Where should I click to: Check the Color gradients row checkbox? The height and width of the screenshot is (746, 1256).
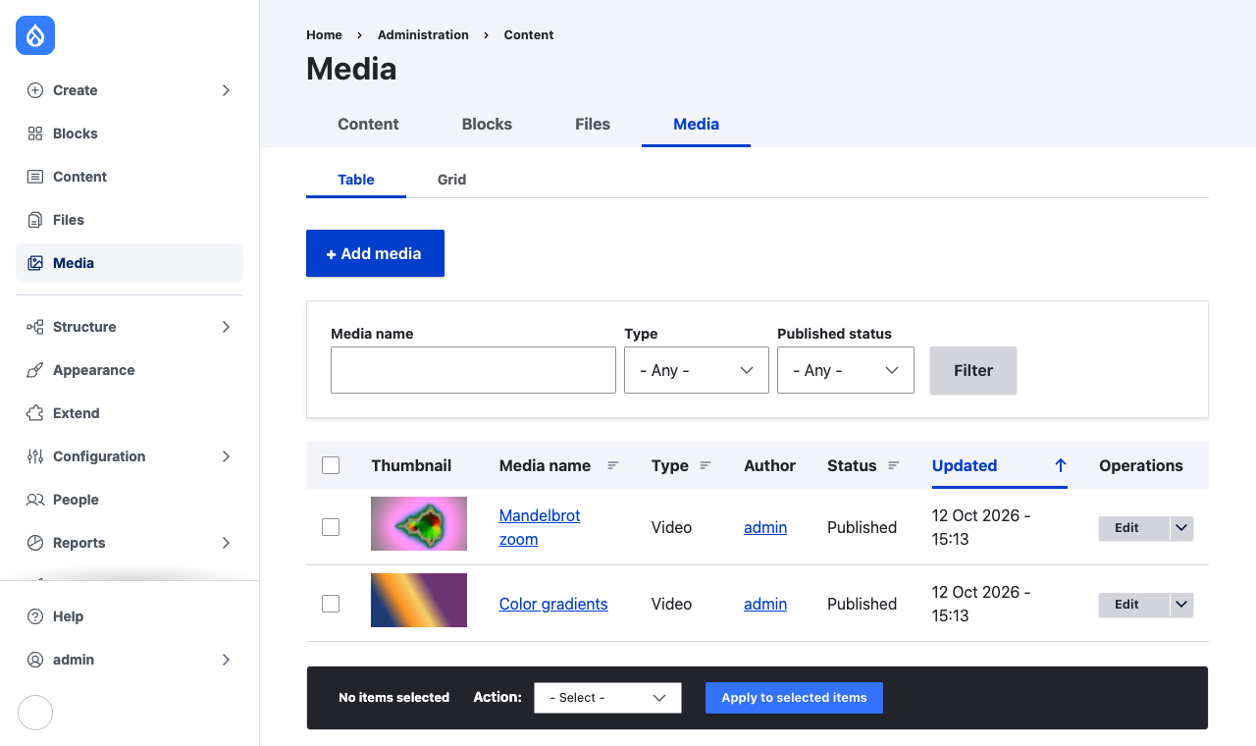pos(331,604)
